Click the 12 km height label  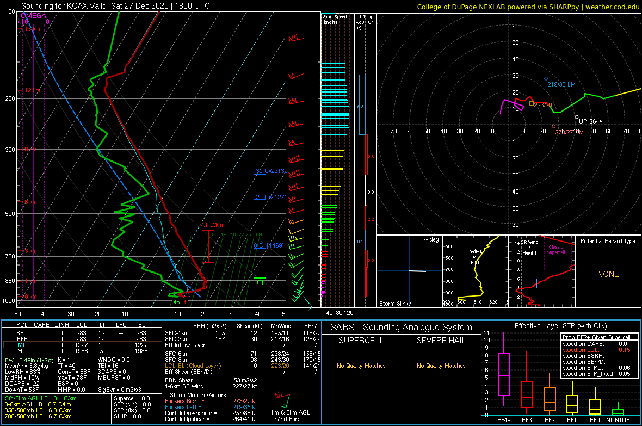point(32,90)
